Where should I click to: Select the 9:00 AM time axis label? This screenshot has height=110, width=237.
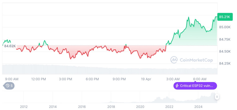click(12, 79)
